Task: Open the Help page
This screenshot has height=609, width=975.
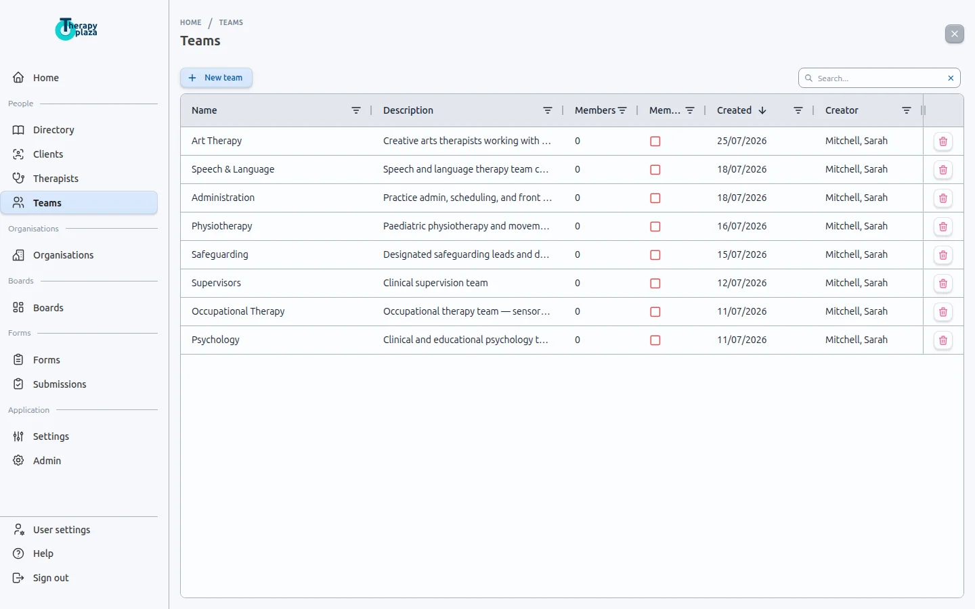Action: (x=79, y=554)
